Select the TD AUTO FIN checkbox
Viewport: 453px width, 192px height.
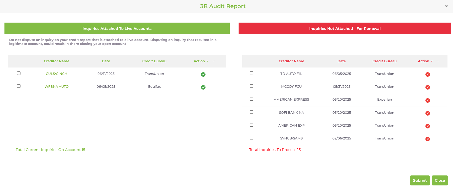click(x=251, y=73)
